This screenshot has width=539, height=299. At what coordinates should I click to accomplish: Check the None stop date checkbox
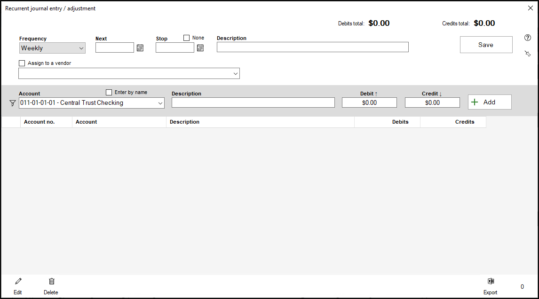187,38
